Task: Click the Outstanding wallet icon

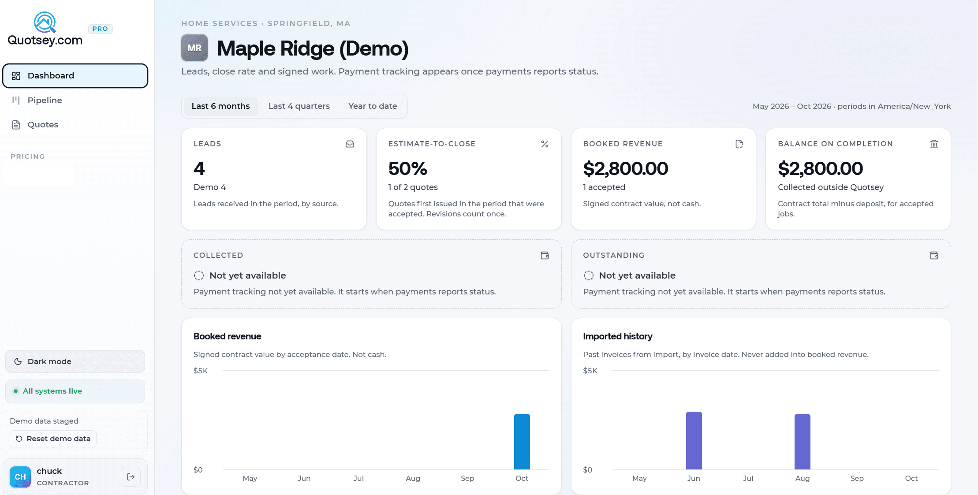Action: (934, 256)
